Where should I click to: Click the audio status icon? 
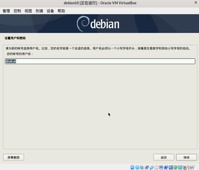pyautogui.click(x=142, y=167)
